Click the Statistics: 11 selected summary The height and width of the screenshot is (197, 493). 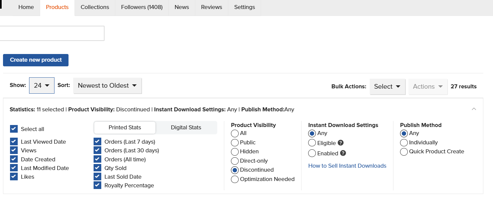[x=37, y=109]
